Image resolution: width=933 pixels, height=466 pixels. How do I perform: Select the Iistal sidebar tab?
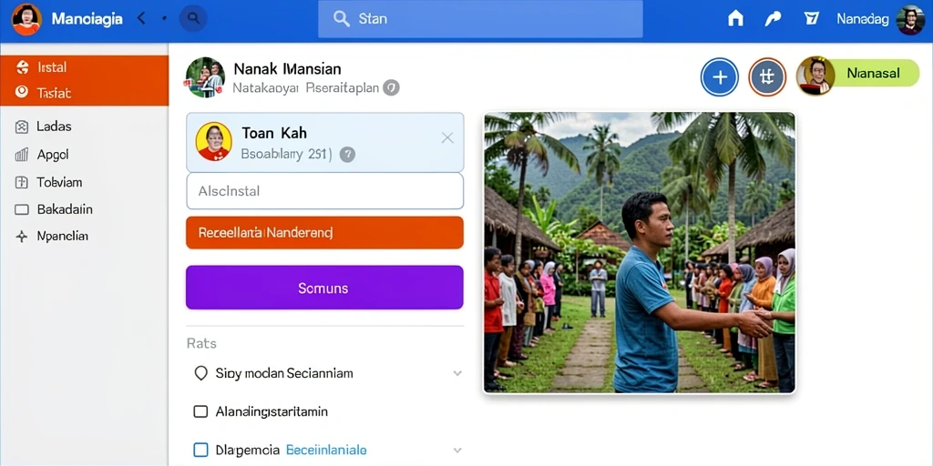click(85, 67)
